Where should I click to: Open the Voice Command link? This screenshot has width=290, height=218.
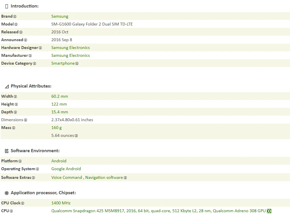pyautogui.click(x=67, y=177)
